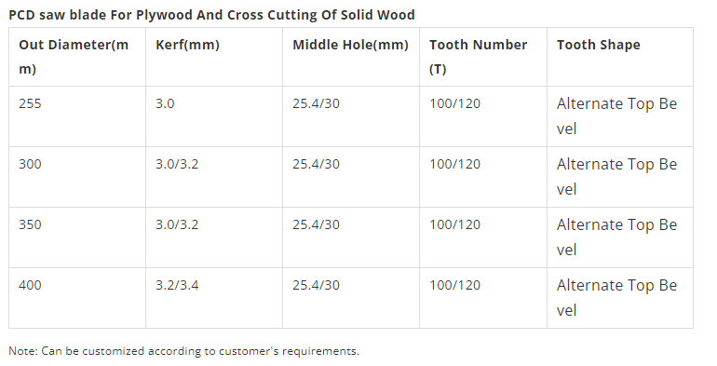717x366 pixels.
Task: Select the Out Diameter column header
Action: 77,57
